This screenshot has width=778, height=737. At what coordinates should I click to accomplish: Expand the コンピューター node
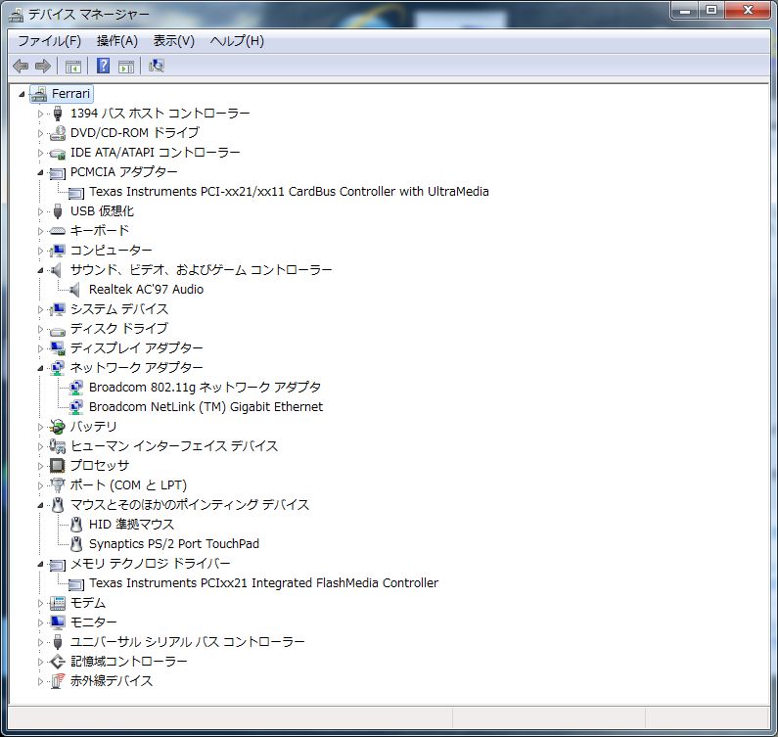40,251
